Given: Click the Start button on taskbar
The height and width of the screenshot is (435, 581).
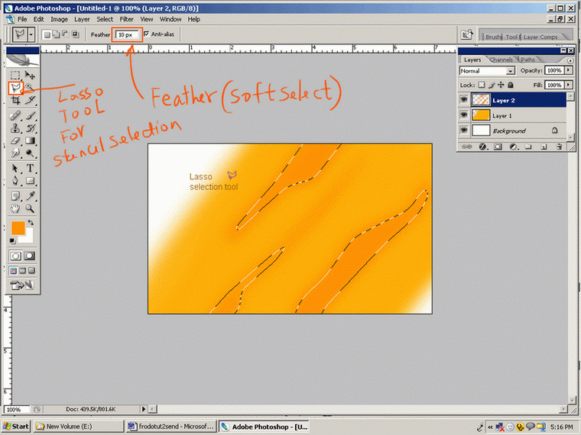Looking at the screenshot, I should (16, 426).
